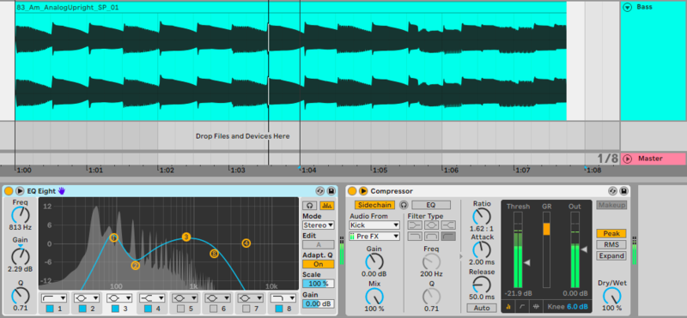Screen dimensions: 687x318
Task: Switch Compressor to activity view
Action: pyautogui.click(x=535, y=307)
